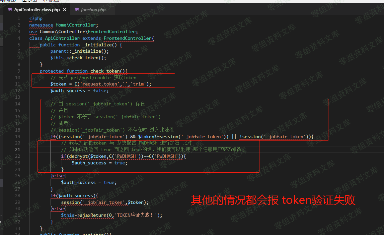
Task: Click the red annotation text about token验证失败
Action: [273, 200]
